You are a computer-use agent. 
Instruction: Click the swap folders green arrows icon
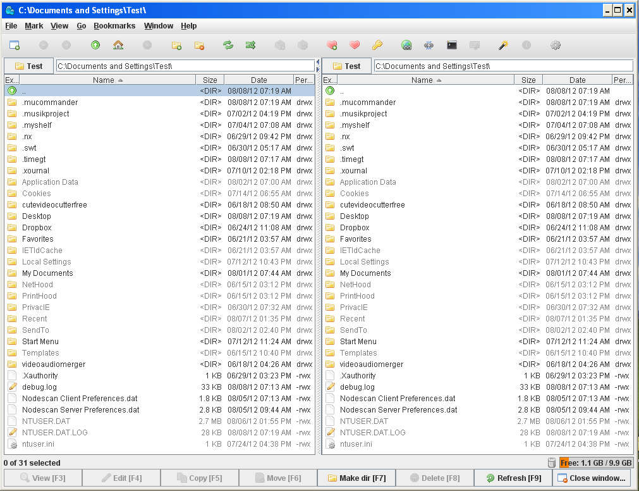coord(228,45)
